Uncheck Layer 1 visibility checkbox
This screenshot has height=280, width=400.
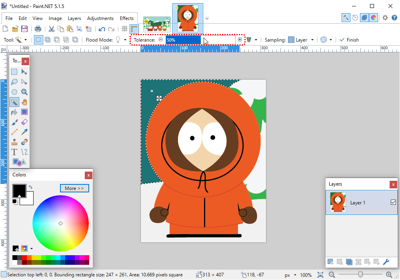[x=393, y=202]
